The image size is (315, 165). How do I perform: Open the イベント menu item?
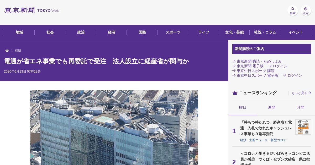point(296,32)
